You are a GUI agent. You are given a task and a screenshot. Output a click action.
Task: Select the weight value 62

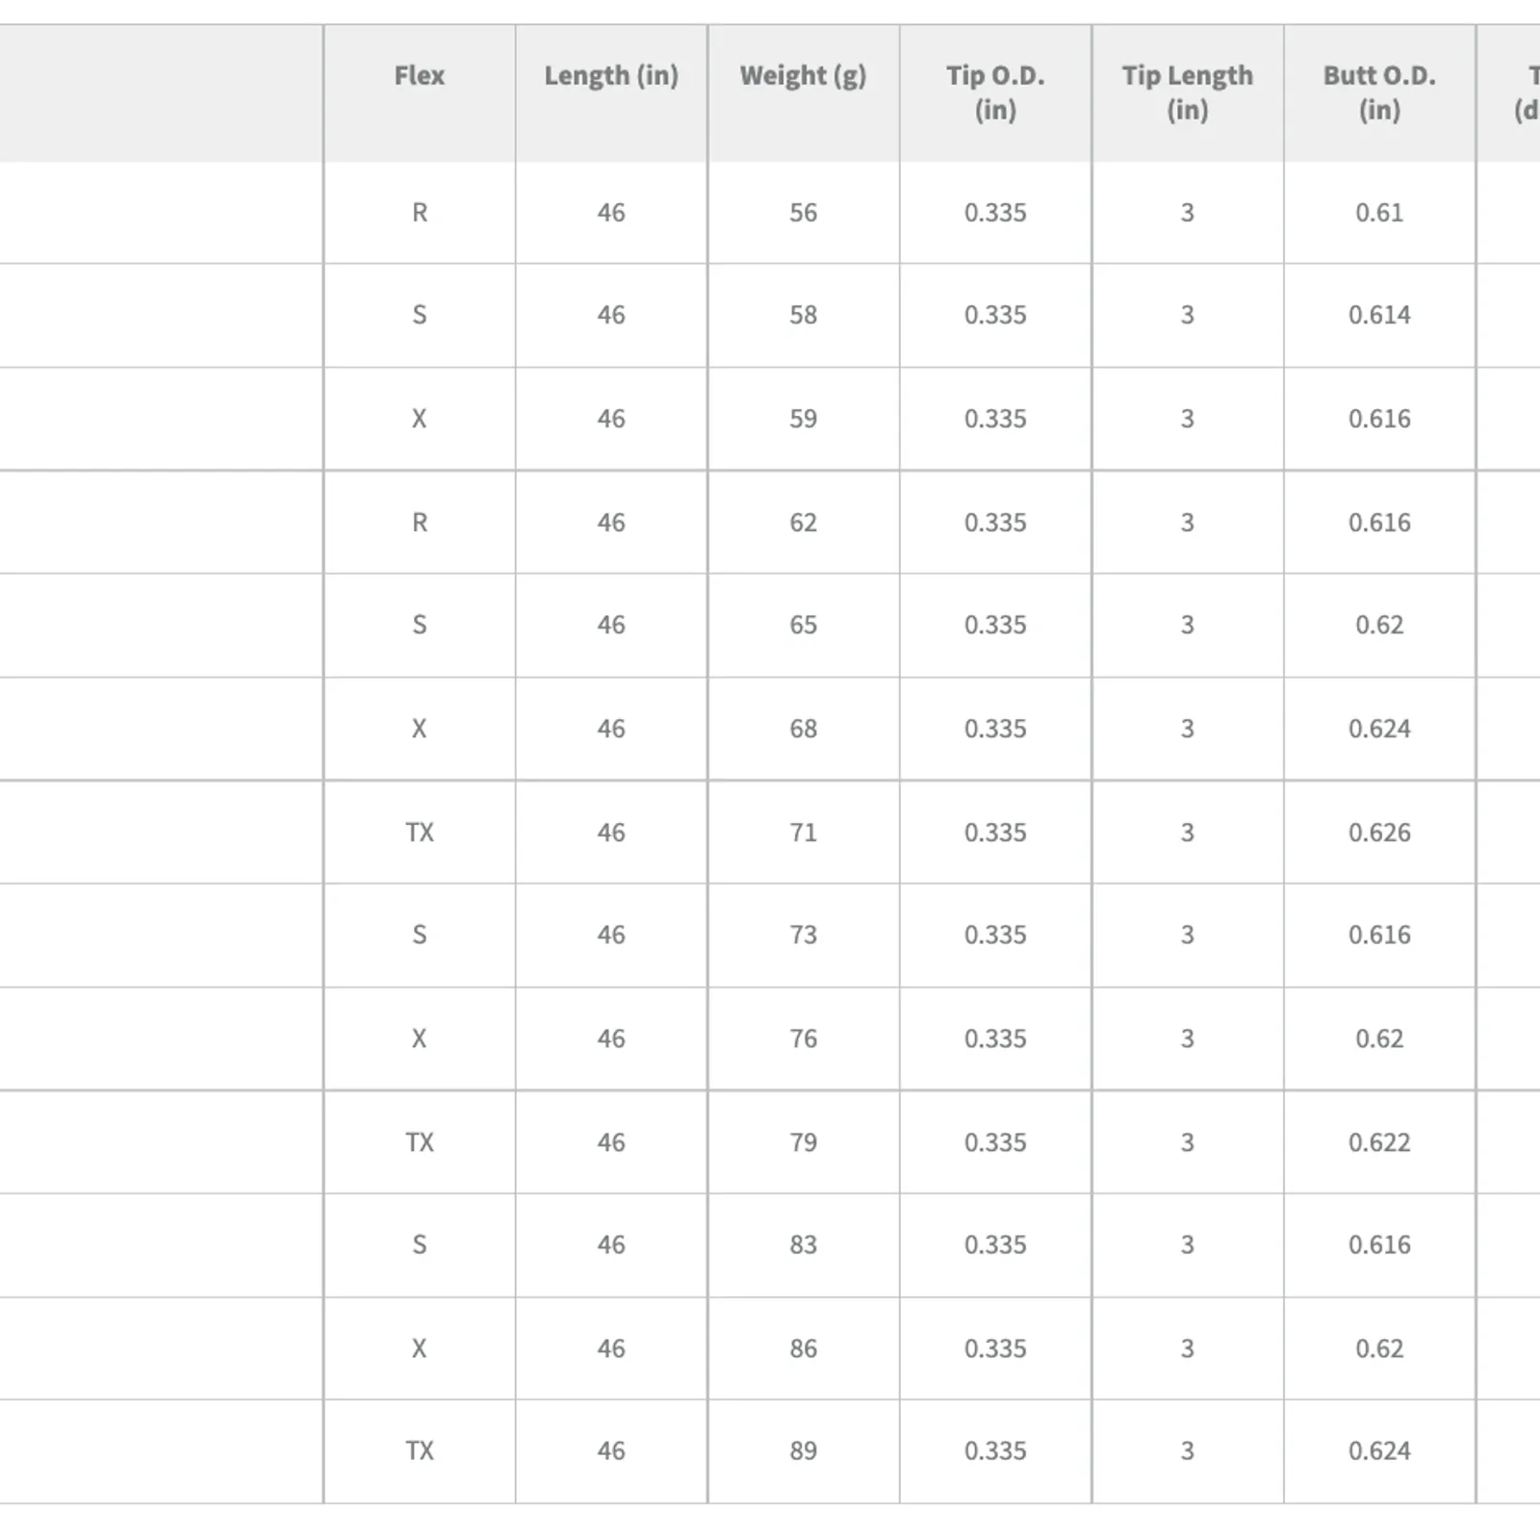coord(803,523)
